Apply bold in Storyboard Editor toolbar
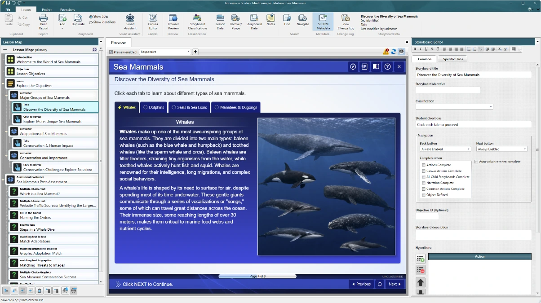Image resolution: width=541 pixels, height=303 pixels. coord(415,49)
